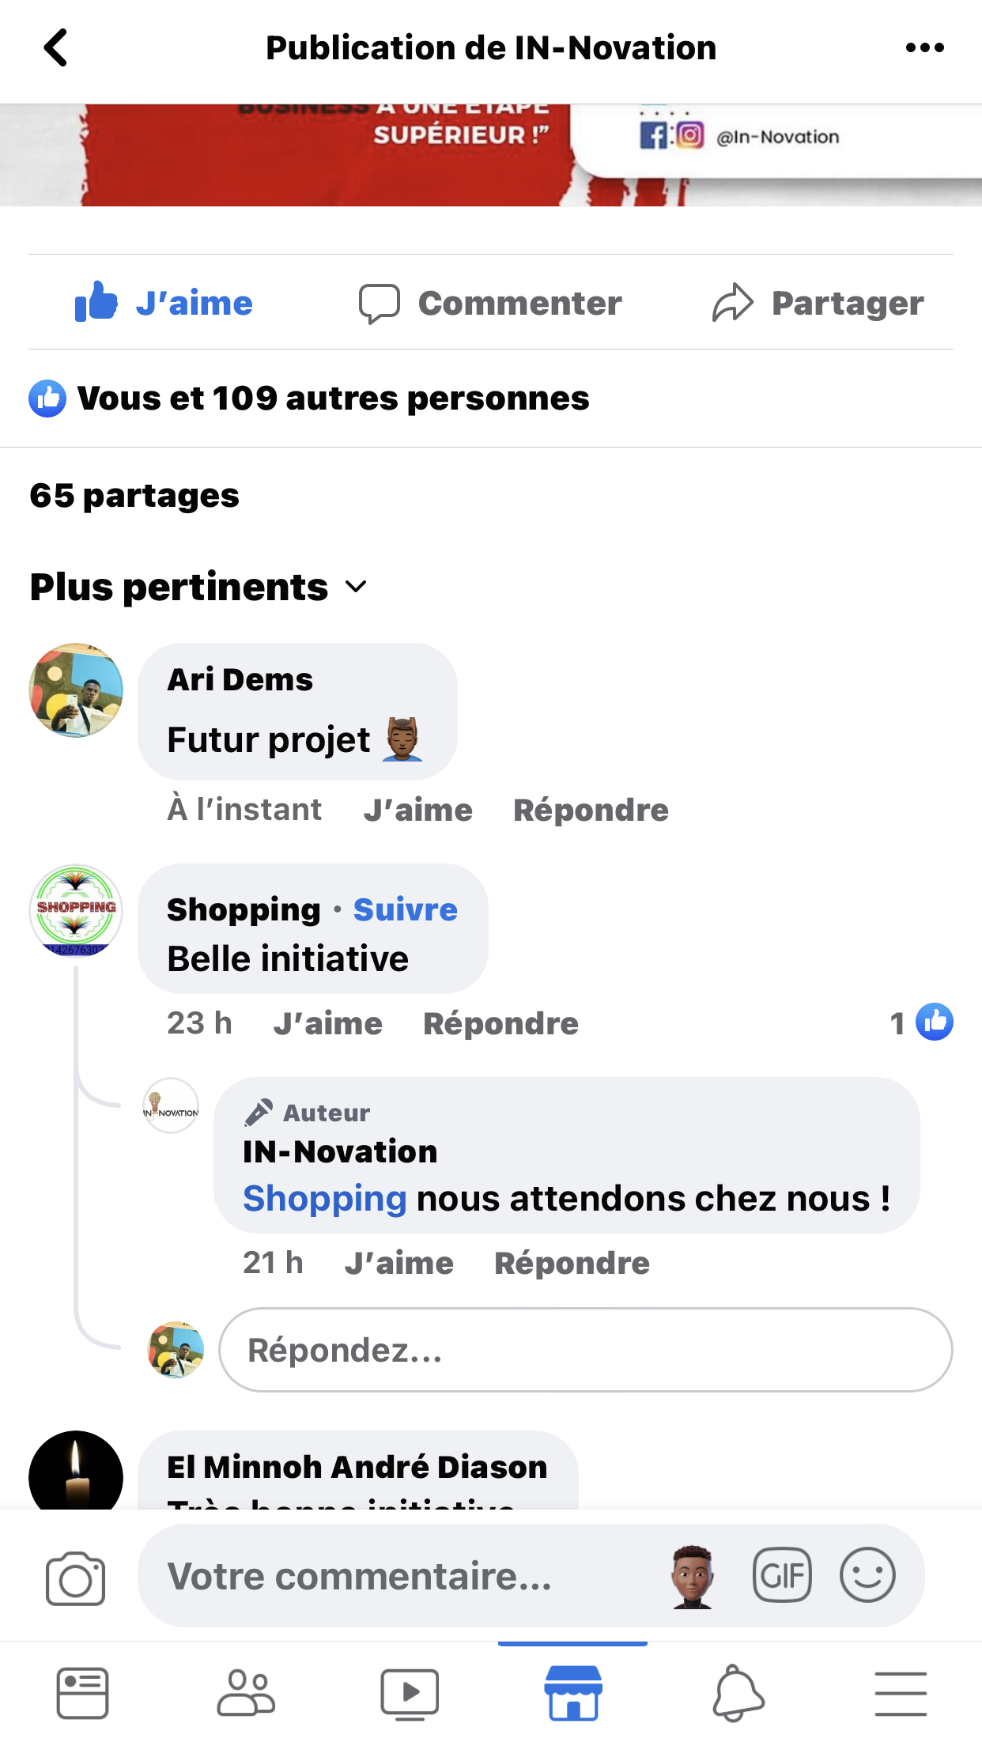Screen dimensions: 982x1746
Task: Go to the news feed home tab
Action: 82,1693
